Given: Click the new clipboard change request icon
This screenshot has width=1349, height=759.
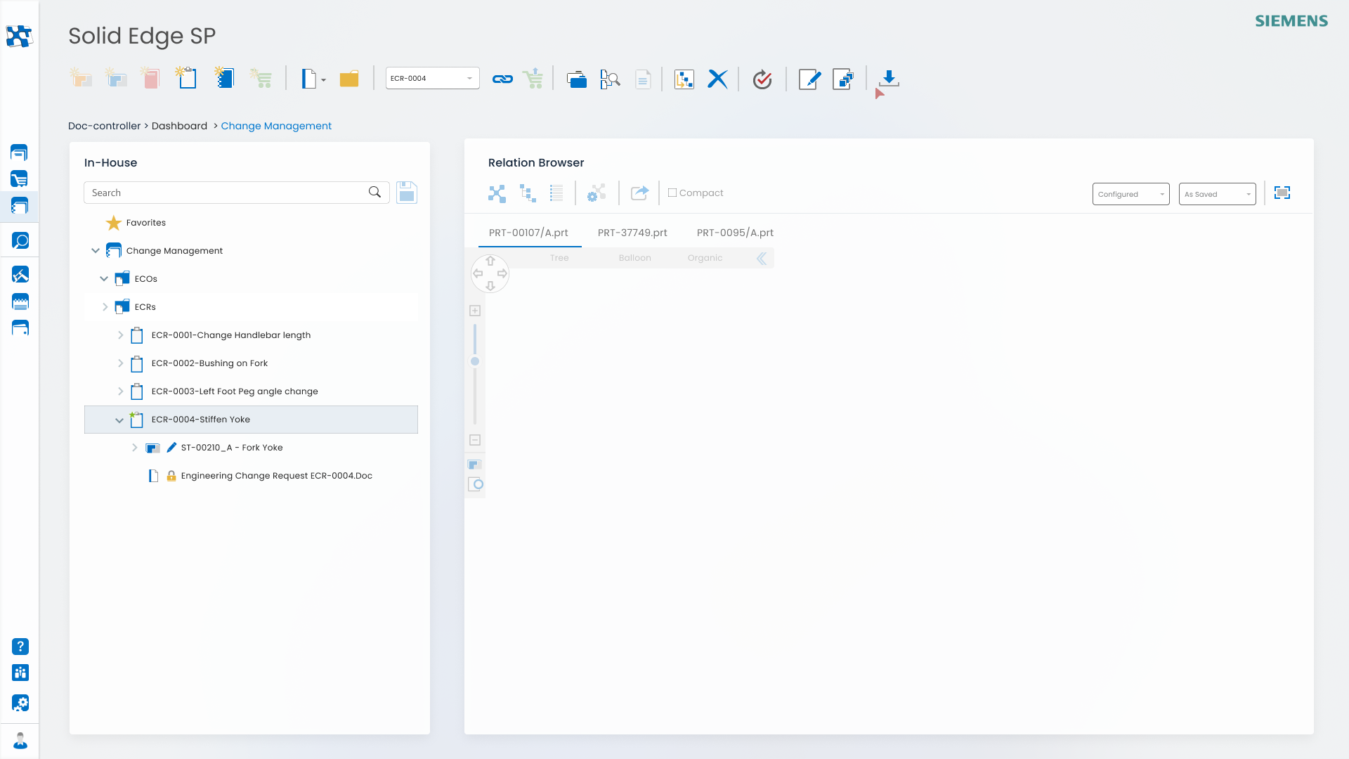Looking at the screenshot, I should coord(187,77).
